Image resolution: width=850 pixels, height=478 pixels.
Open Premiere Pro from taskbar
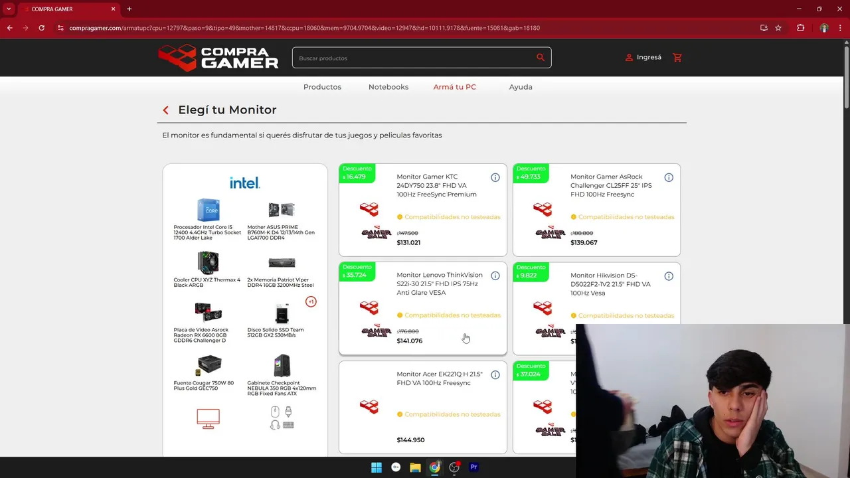tap(473, 467)
